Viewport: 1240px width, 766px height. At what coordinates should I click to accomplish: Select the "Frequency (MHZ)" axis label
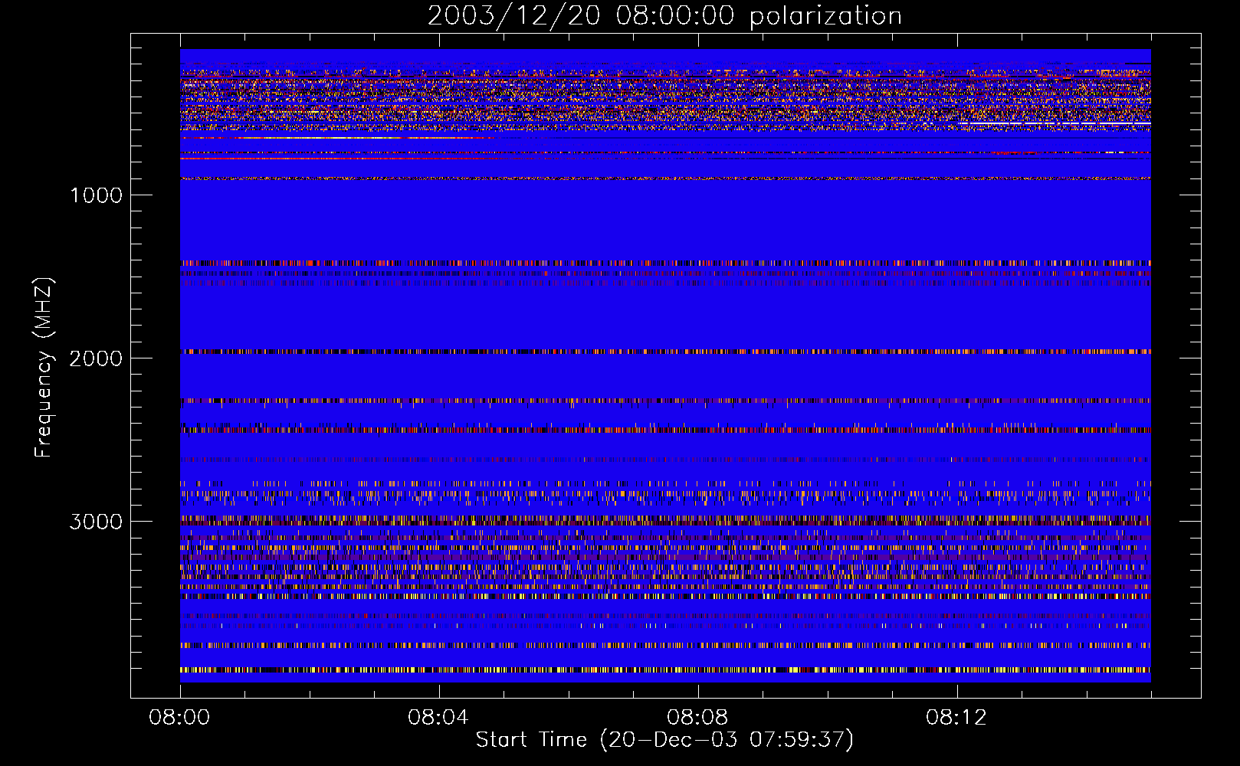point(44,368)
